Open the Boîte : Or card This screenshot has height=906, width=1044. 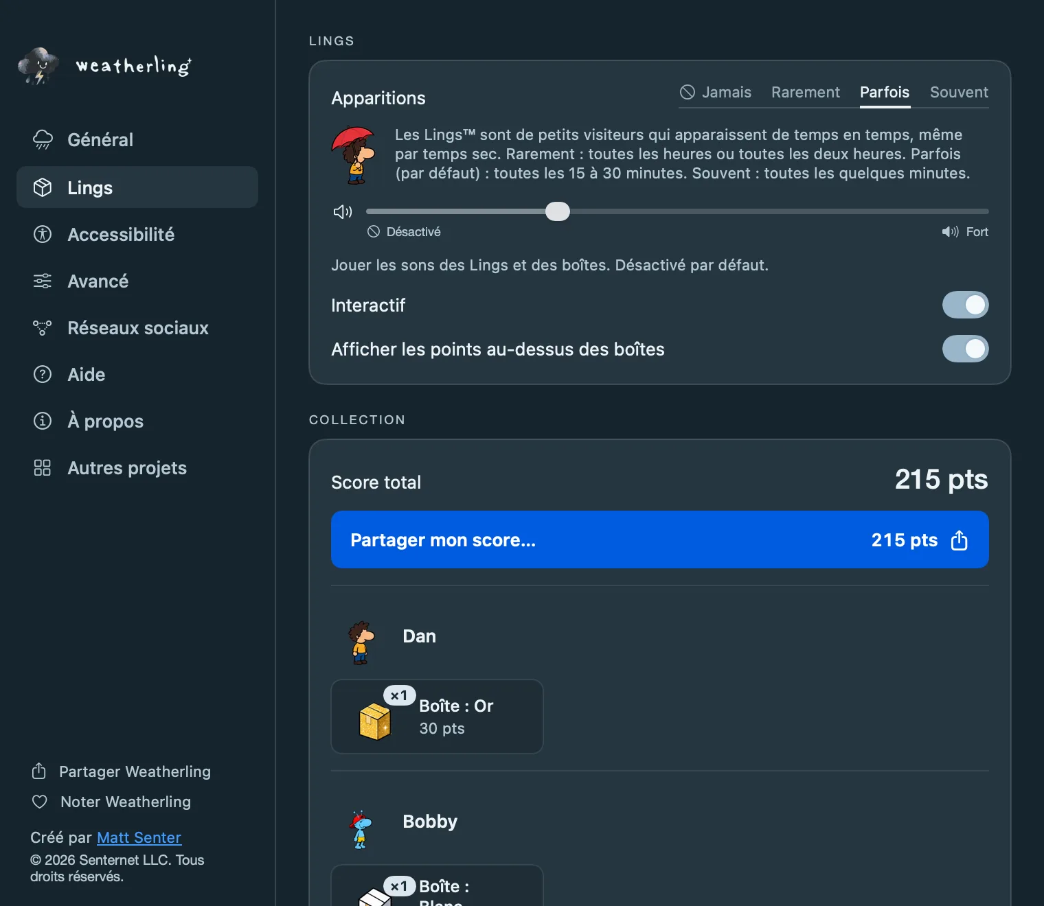tap(437, 717)
